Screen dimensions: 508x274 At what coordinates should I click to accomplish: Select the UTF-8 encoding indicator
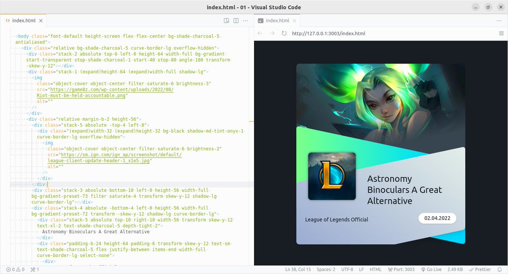(347, 269)
